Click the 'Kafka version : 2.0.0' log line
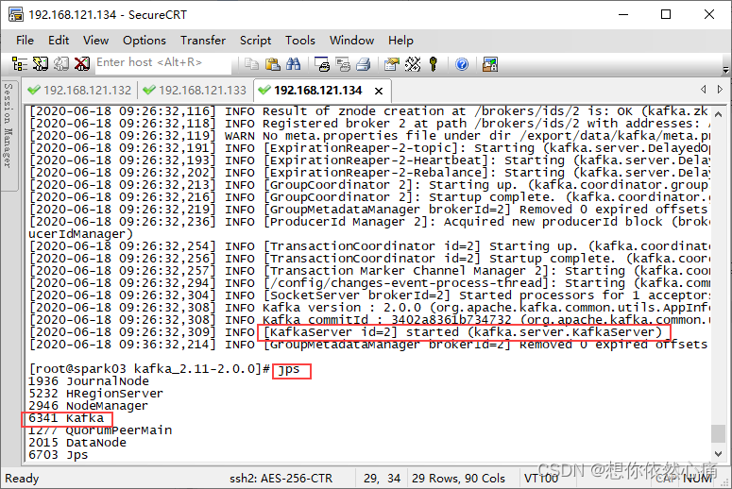This screenshot has width=732, height=489. [x=368, y=308]
